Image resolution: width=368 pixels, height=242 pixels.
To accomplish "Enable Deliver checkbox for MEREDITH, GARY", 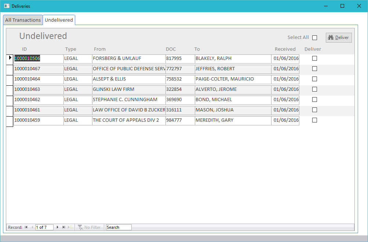I will 314,120.
